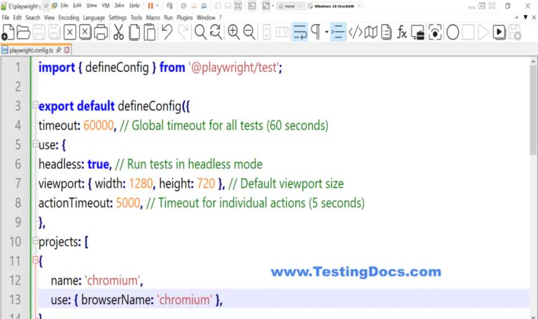Open the Replace toolbar icon

pyautogui.click(x=216, y=32)
